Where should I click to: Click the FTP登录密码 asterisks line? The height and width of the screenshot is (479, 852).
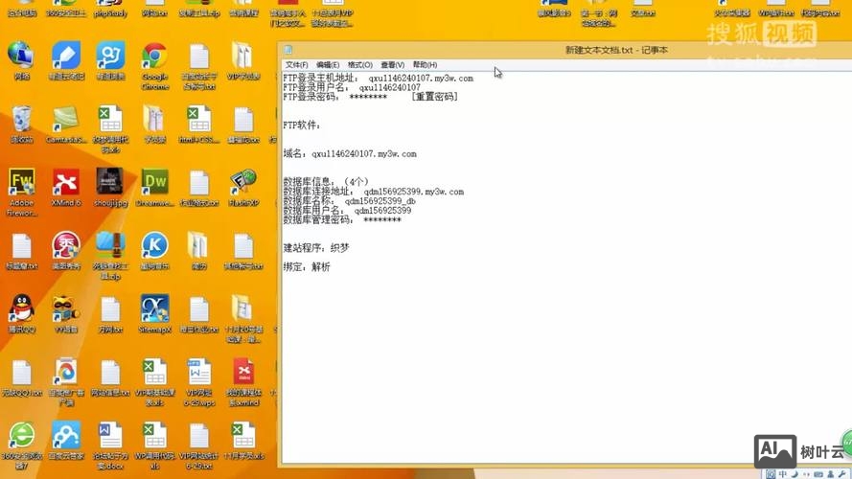[334, 97]
